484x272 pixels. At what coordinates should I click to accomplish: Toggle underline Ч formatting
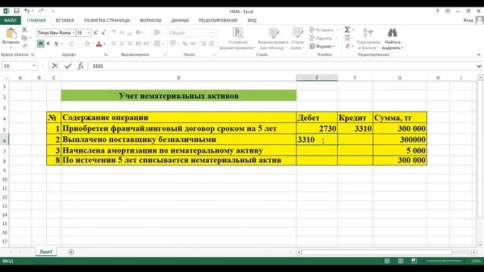pyautogui.click(x=56, y=44)
